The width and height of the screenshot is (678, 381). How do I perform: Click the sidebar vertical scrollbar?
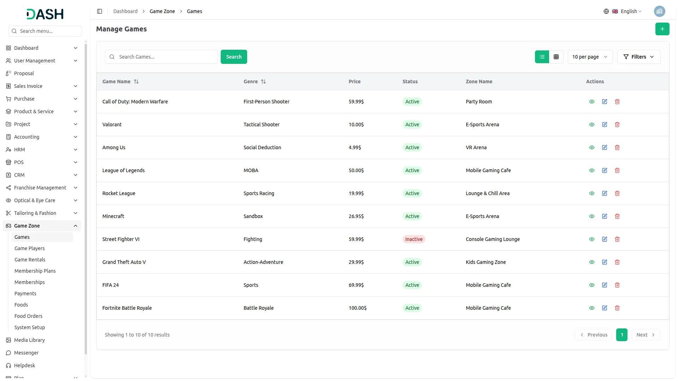point(85,198)
